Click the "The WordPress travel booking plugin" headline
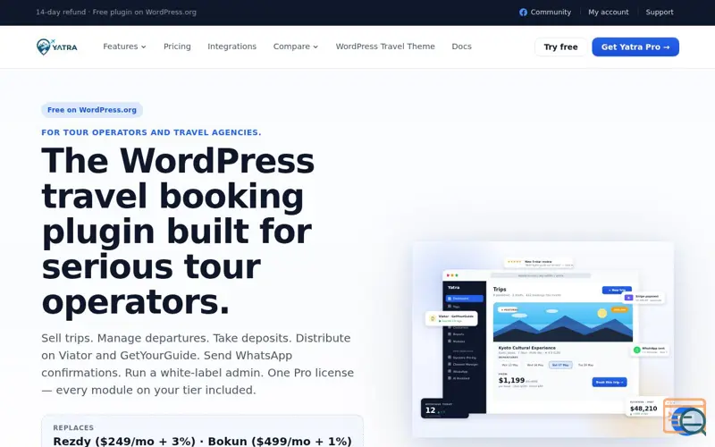 pos(178,231)
